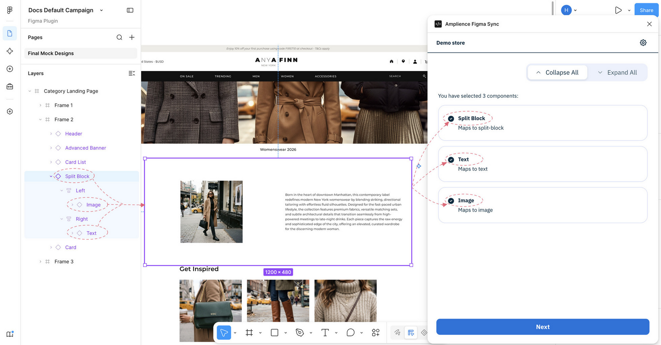Switch to the Dev mode toggle
This screenshot has height=345, width=661.
pos(424,332)
